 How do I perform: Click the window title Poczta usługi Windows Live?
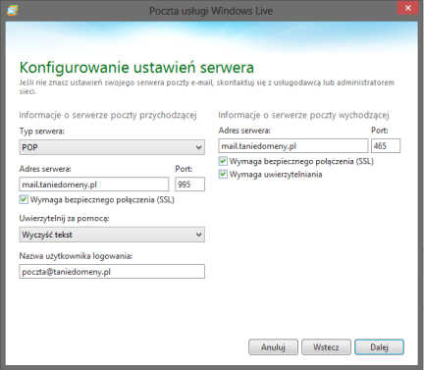(211, 11)
